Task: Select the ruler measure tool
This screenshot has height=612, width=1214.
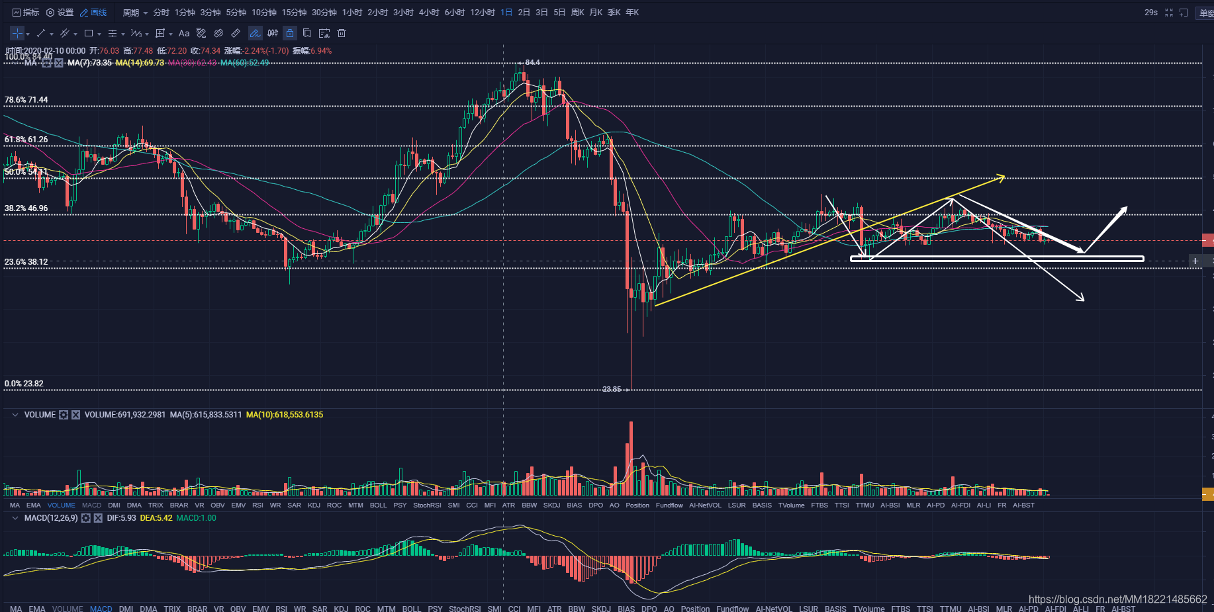Action: pos(236,33)
